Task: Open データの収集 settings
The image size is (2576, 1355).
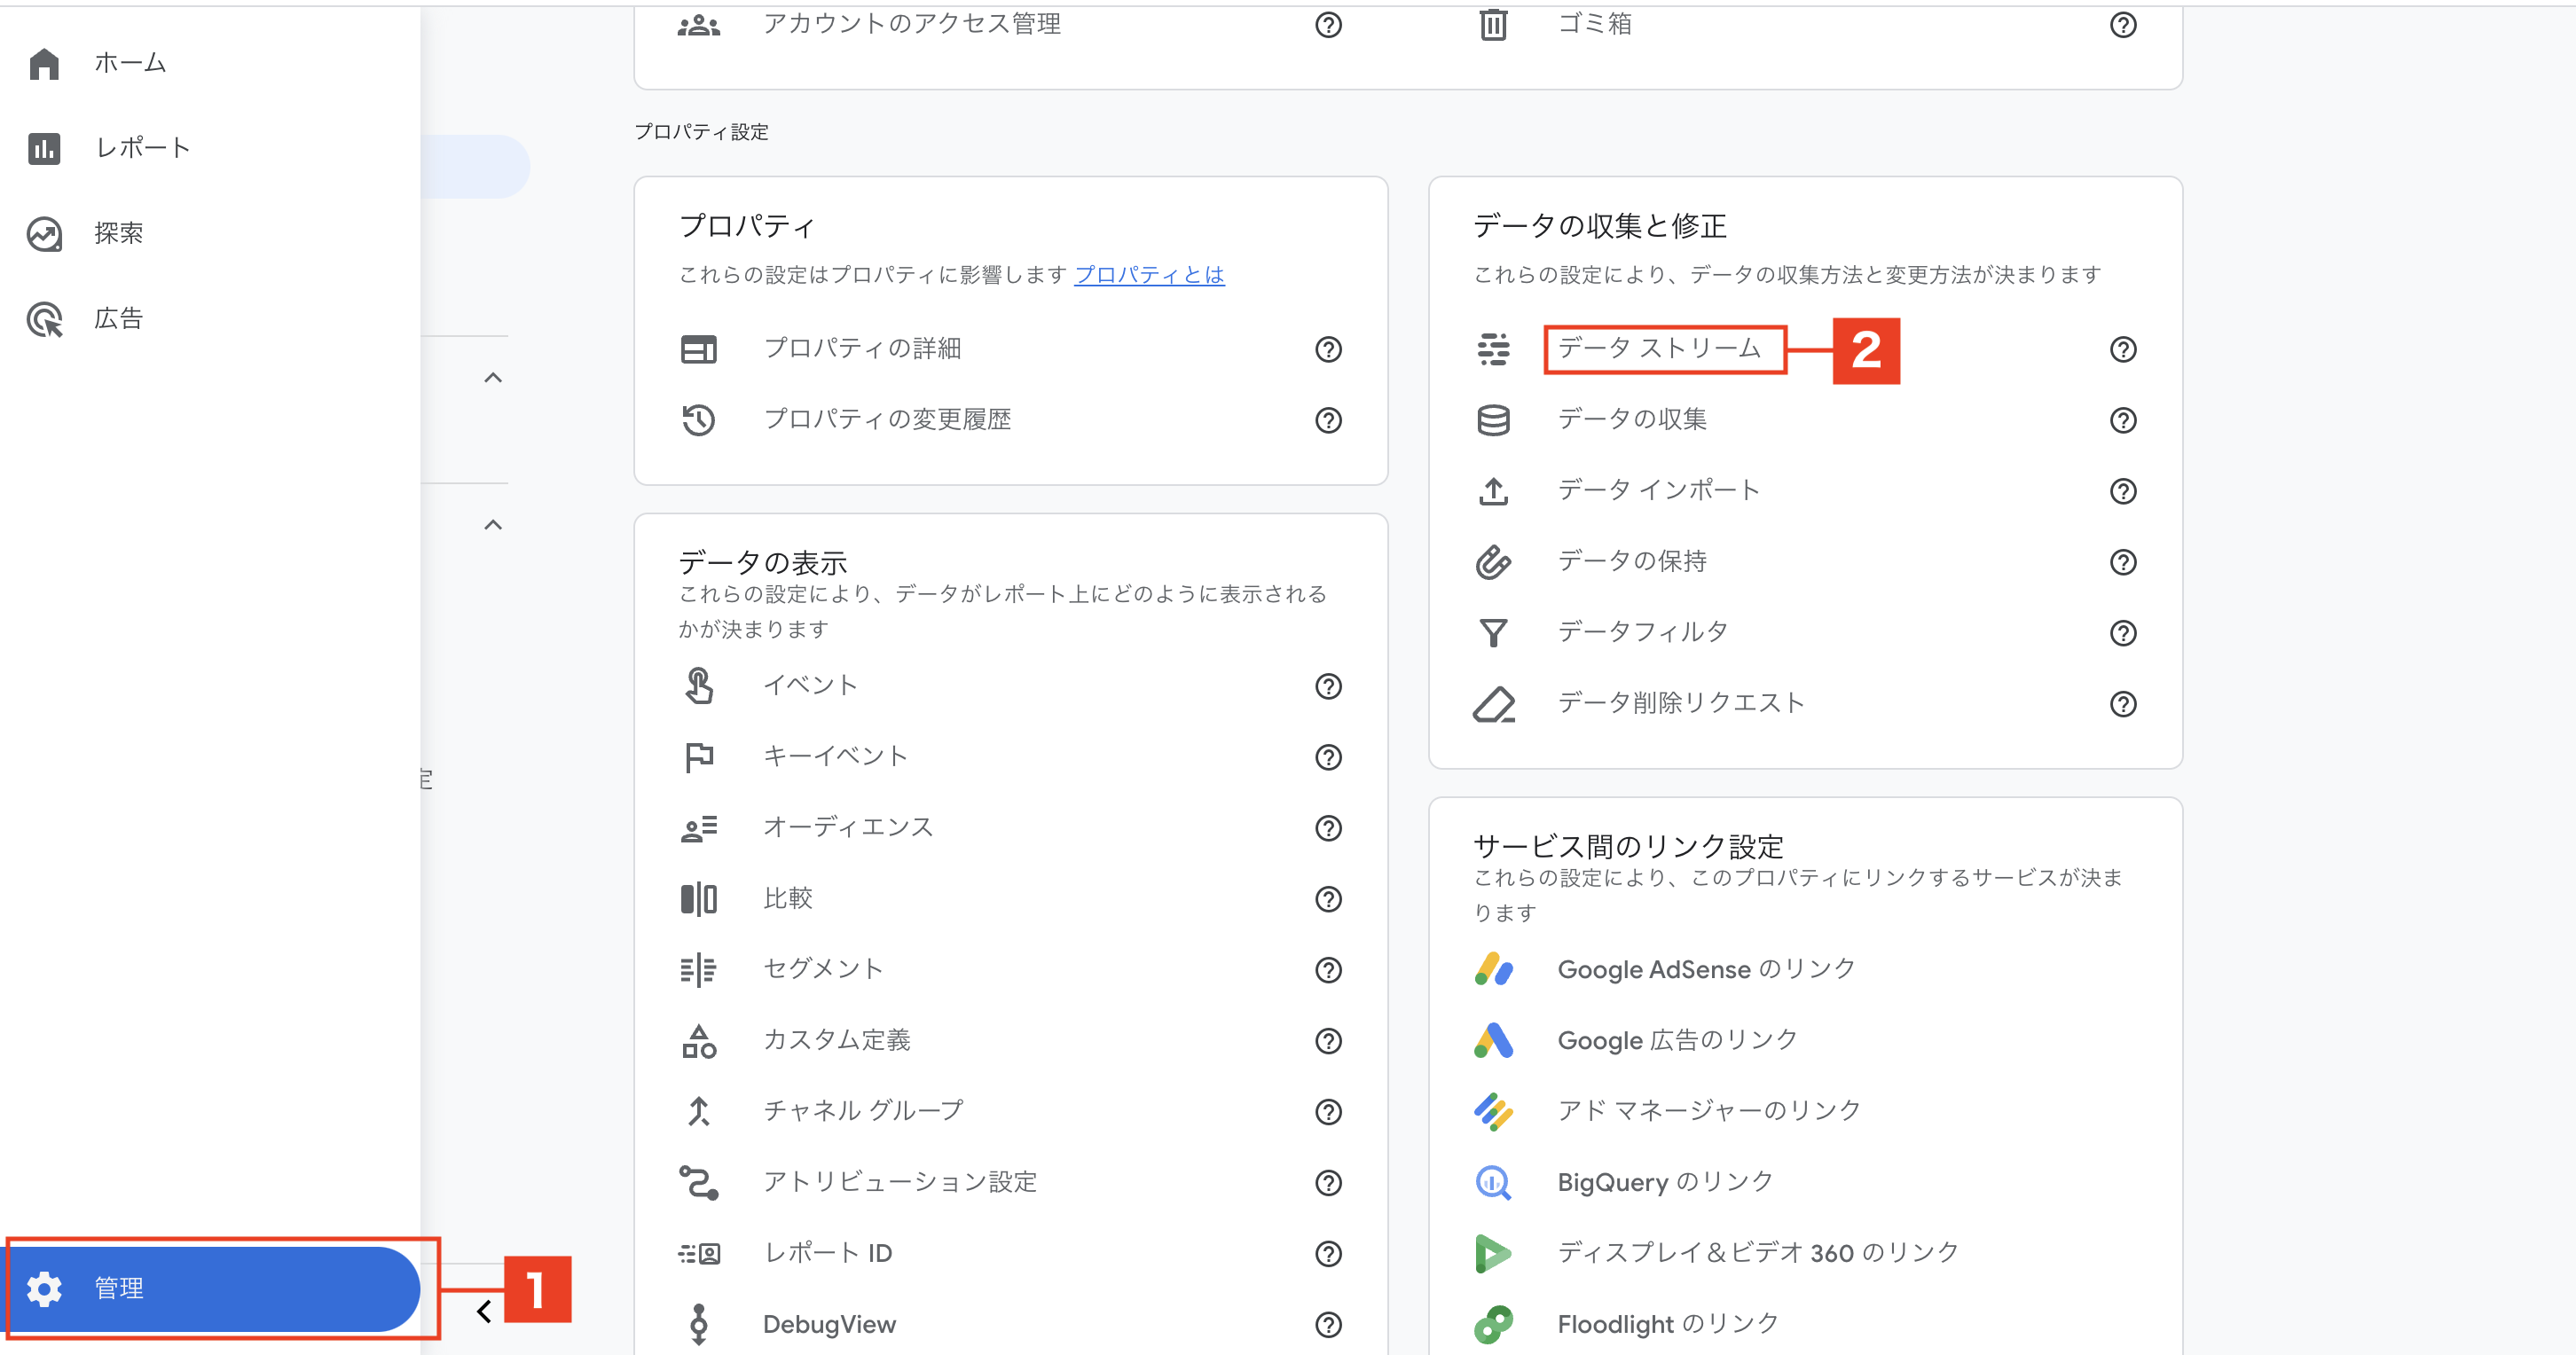Action: click(1631, 419)
